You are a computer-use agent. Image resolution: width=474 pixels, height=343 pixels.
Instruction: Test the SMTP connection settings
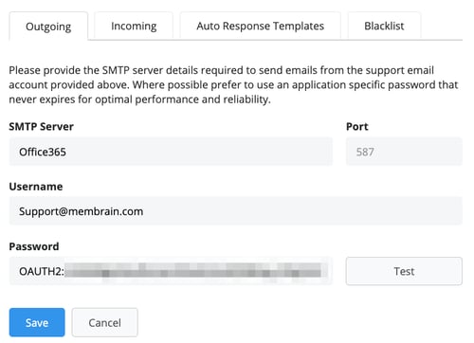[404, 271]
